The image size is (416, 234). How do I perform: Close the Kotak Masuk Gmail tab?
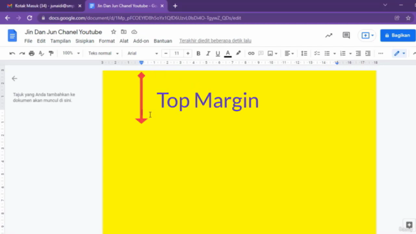[80, 6]
